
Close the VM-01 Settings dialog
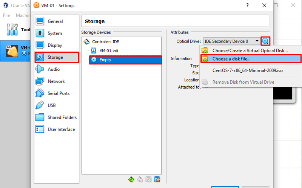(x=265, y=5)
